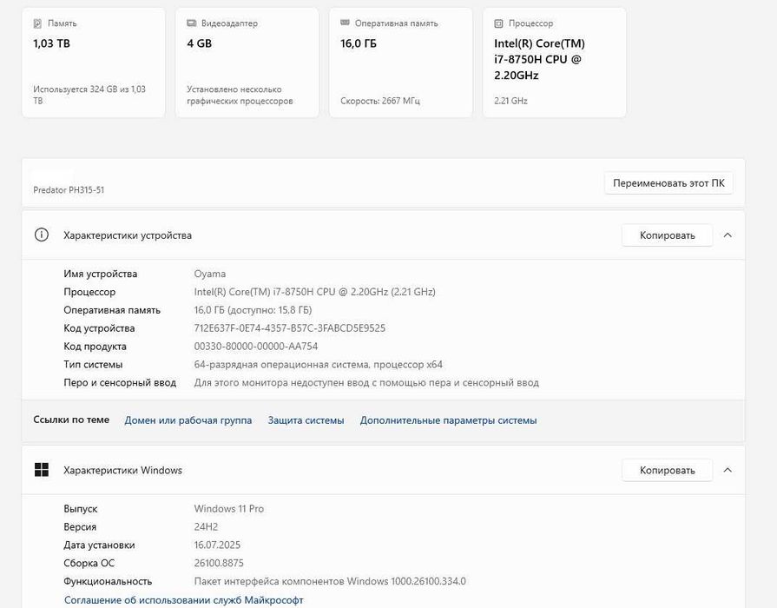
Task: Click the CPU icon beside Процессор card
Action: 498,23
